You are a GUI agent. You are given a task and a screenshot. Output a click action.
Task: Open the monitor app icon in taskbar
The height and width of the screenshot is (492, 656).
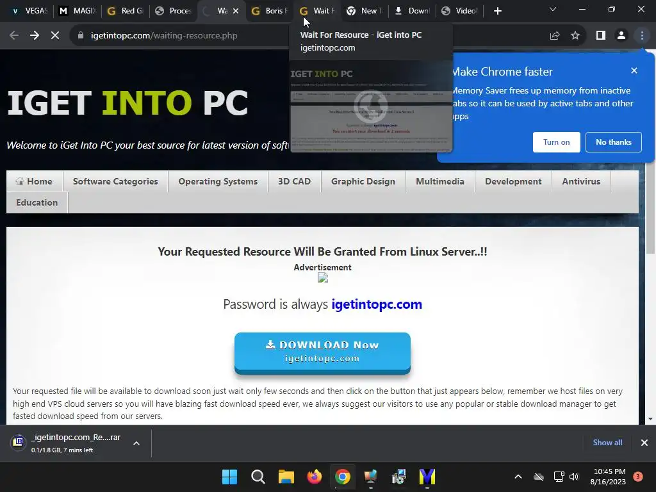(371, 477)
